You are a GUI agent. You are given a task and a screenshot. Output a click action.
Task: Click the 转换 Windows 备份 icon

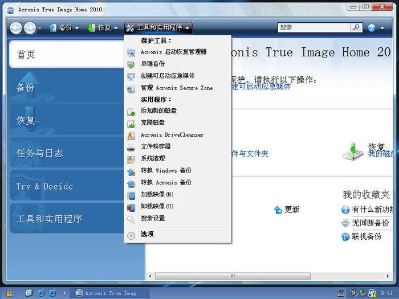[131, 172]
